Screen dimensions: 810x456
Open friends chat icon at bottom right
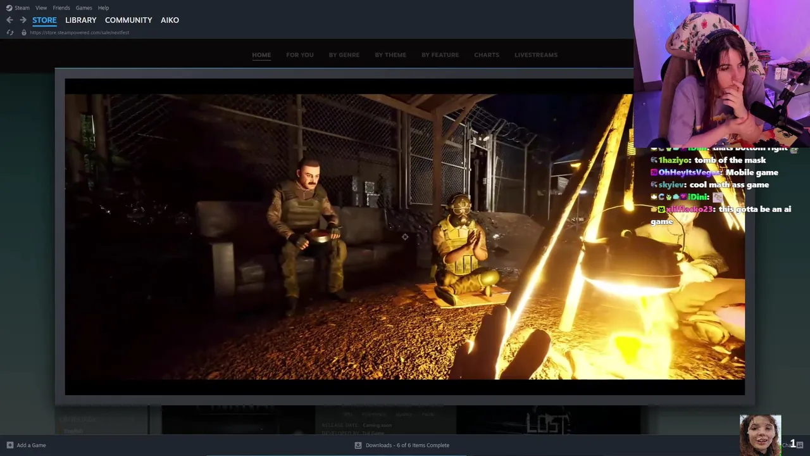pyautogui.click(x=800, y=445)
